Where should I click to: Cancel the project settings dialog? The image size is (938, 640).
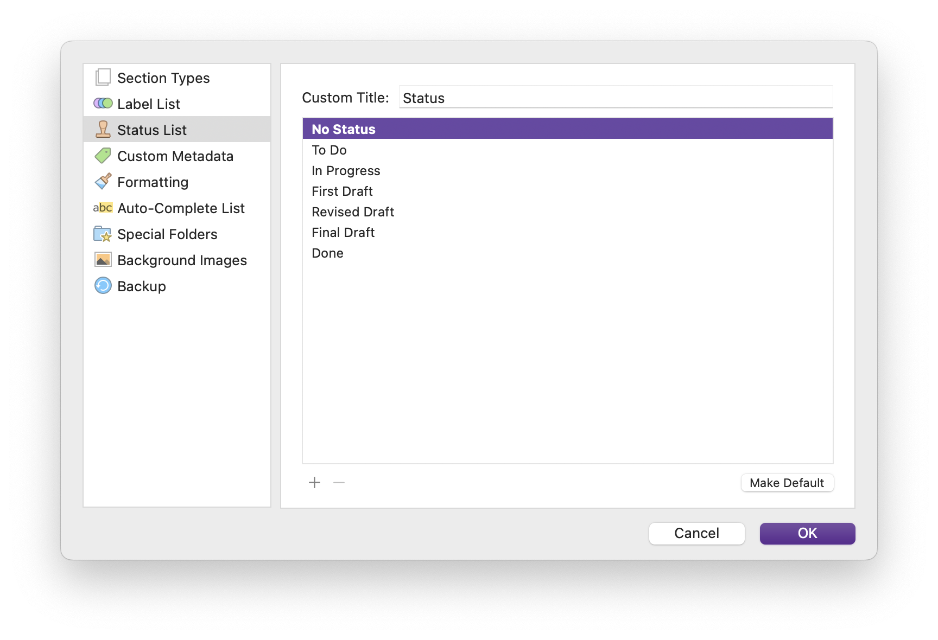coord(696,534)
